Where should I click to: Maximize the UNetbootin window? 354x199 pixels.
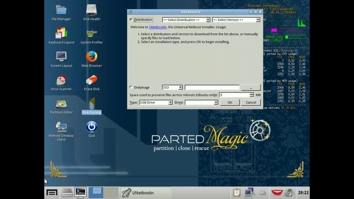click(256, 12)
